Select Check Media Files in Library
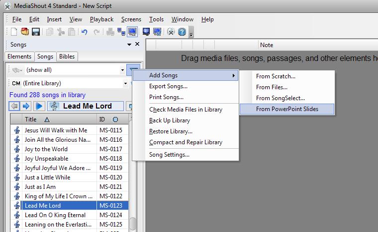 [x=186, y=110]
